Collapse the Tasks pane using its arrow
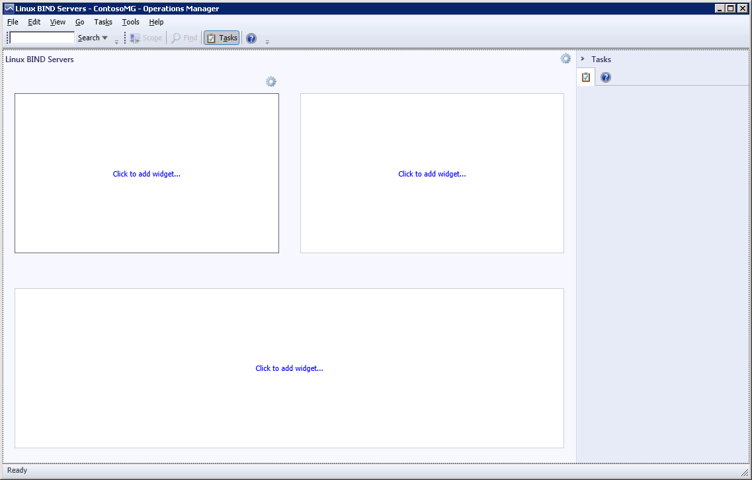 (583, 59)
